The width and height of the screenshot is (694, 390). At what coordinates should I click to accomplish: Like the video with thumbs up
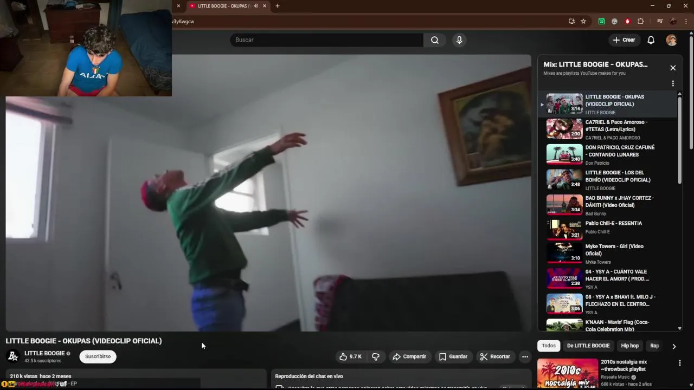(x=350, y=356)
